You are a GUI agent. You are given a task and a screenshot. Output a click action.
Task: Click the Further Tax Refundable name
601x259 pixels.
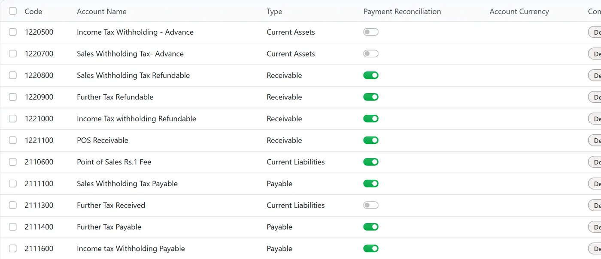pyautogui.click(x=115, y=97)
